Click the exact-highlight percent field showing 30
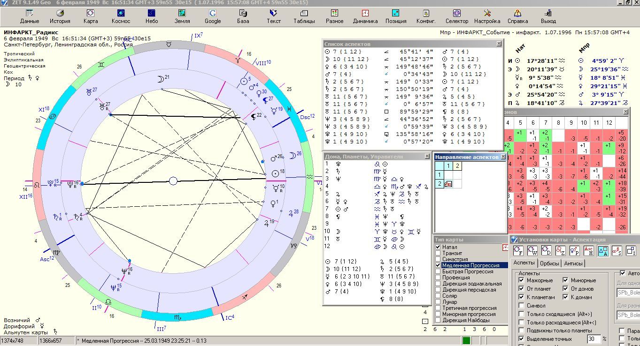The image size is (640, 346). point(594,339)
